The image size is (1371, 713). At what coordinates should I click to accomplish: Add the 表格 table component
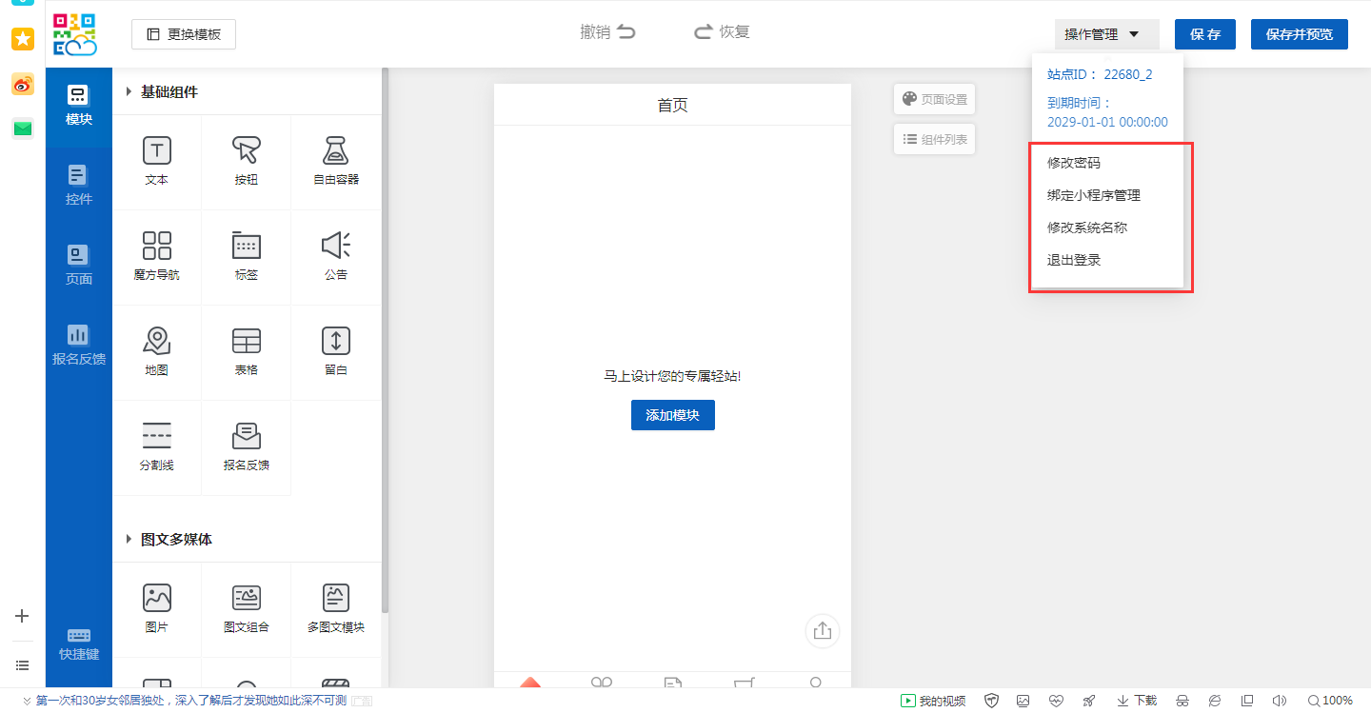coord(246,341)
